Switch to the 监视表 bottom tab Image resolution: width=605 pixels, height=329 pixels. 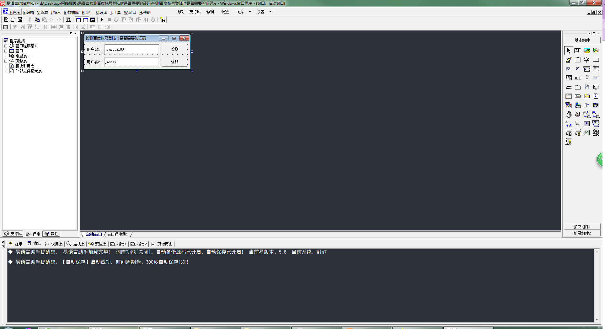tap(76, 244)
